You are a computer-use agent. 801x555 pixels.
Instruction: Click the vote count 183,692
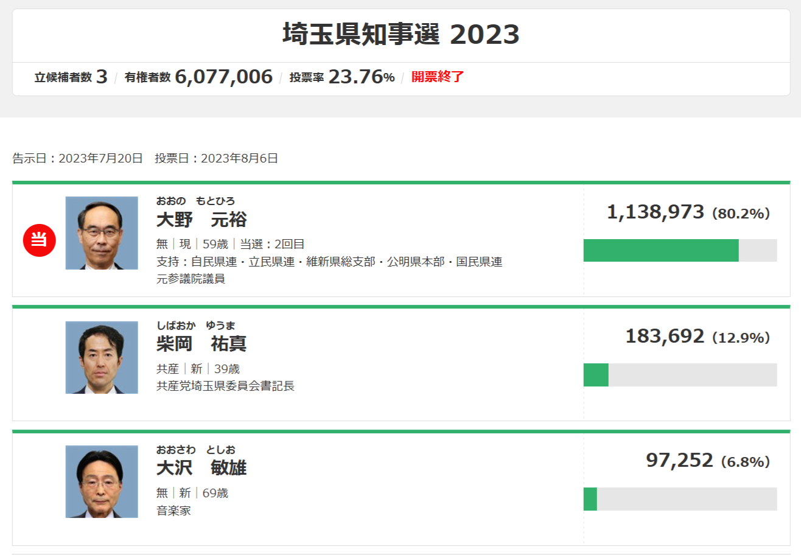tap(665, 336)
